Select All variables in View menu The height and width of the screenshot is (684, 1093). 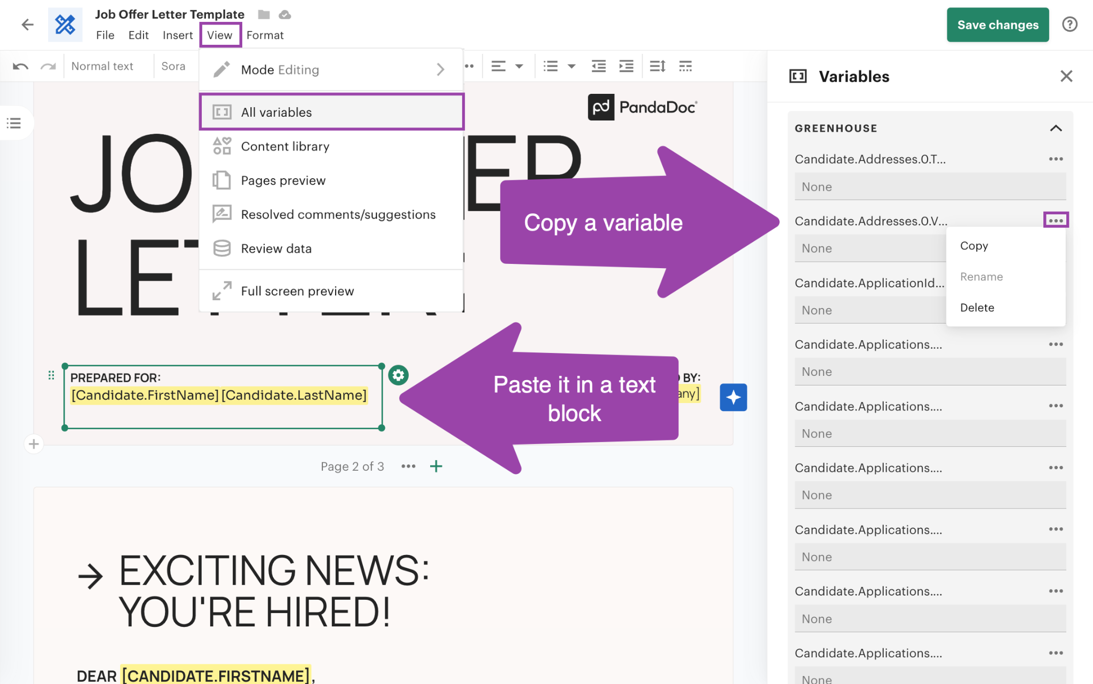(331, 112)
